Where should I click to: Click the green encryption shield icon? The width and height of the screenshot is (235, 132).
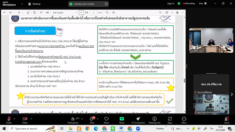click(x=179, y=3)
